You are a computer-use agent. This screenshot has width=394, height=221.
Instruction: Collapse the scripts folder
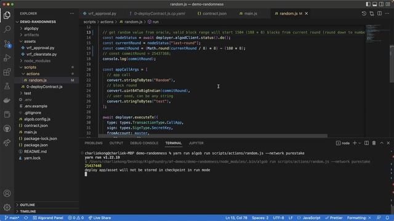[x=30, y=67]
